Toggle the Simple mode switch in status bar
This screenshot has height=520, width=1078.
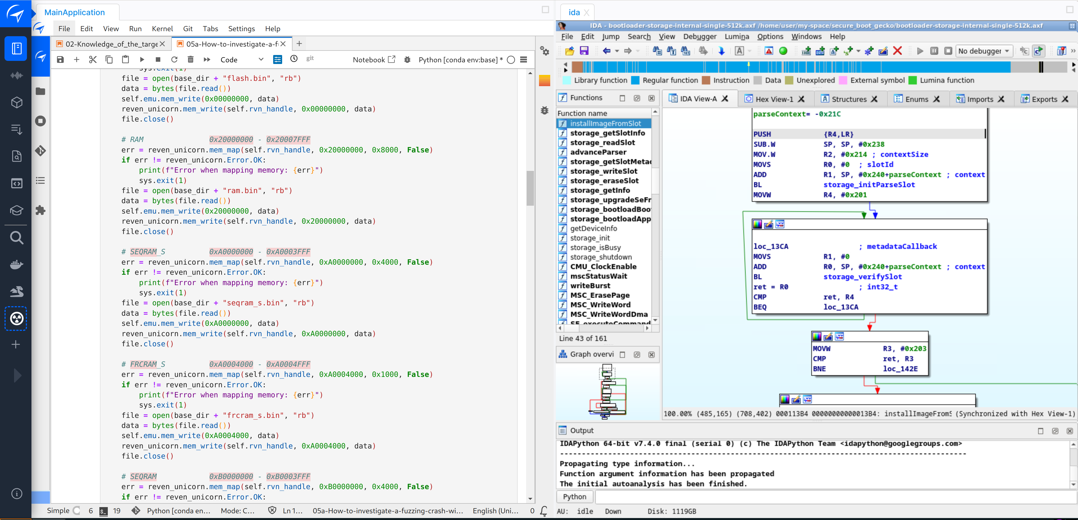pyautogui.click(x=76, y=510)
